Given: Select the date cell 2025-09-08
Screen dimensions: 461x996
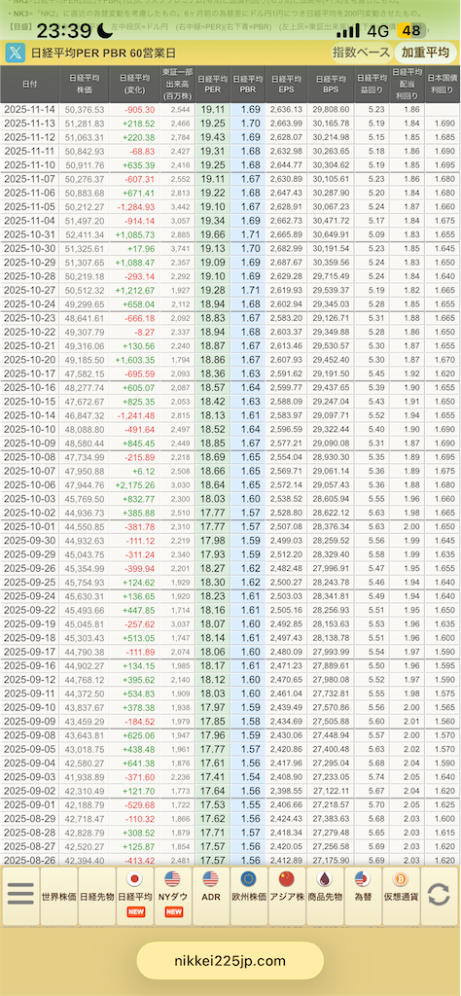Looking at the screenshot, I should pos(30,735).
